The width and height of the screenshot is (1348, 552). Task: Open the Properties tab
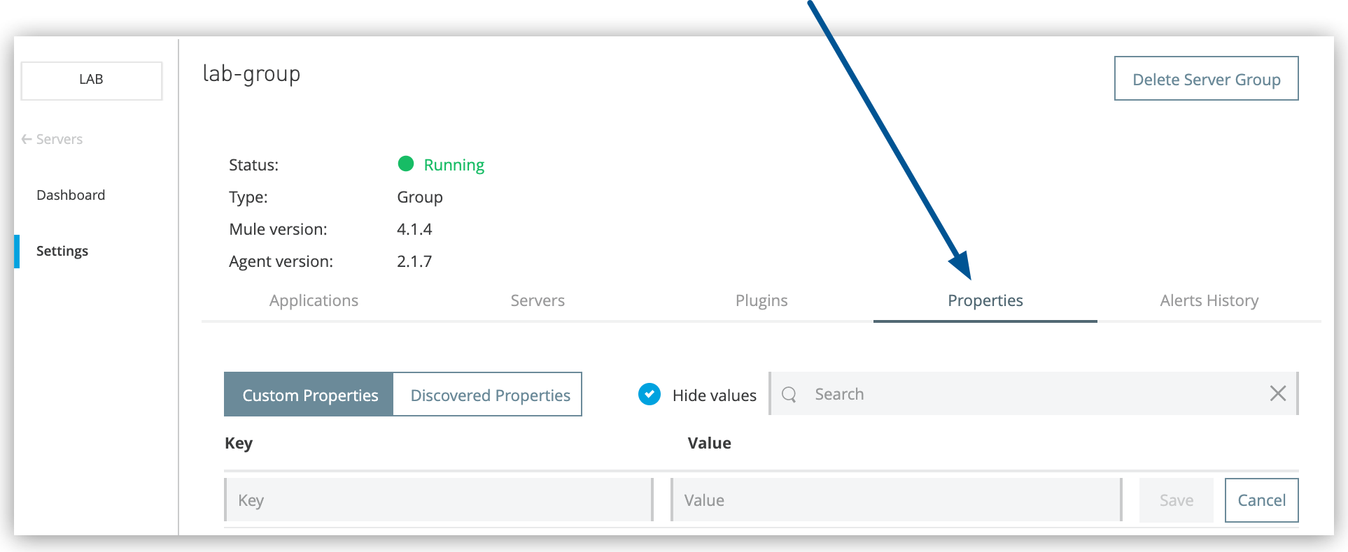(x=985, y=300)
